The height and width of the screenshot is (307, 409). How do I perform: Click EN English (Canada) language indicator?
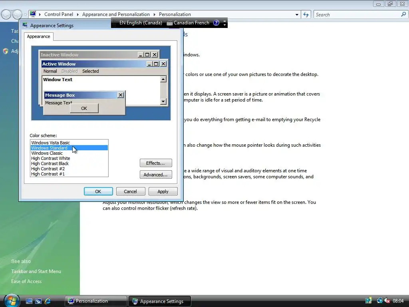(x=141, y=23)
